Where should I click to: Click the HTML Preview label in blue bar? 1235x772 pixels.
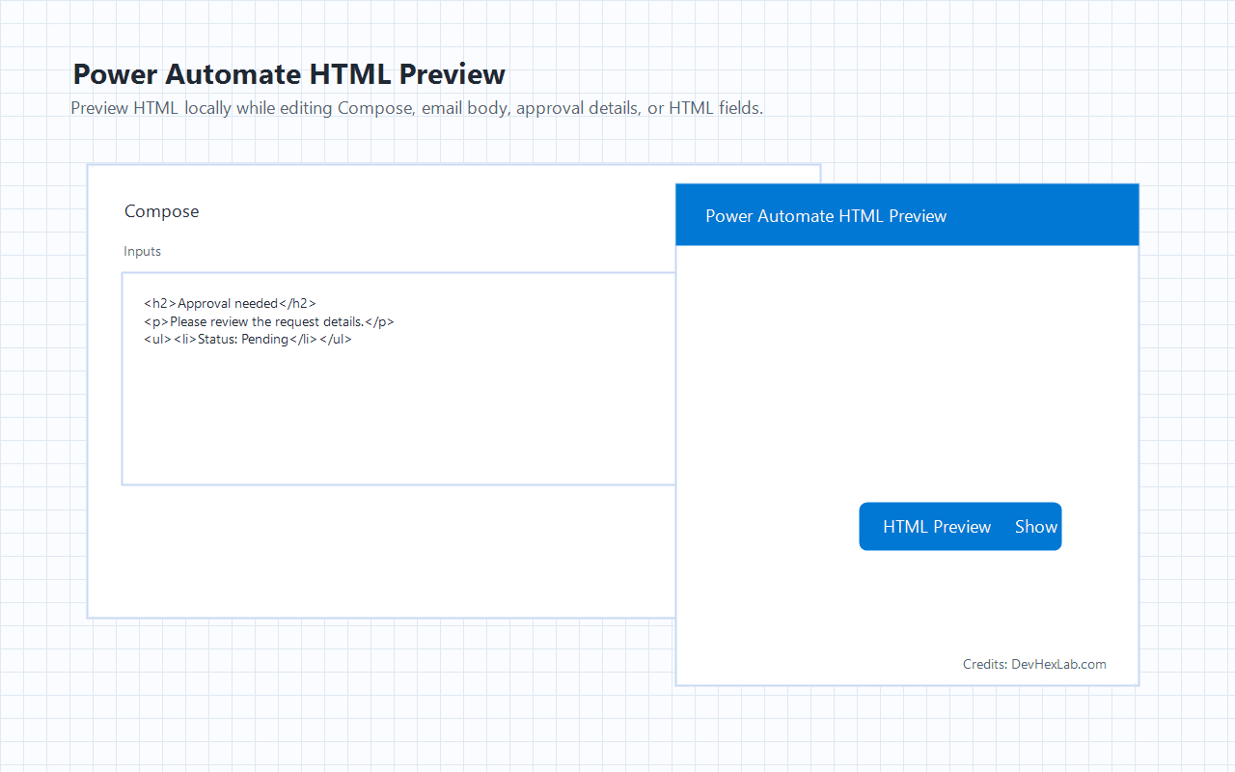[937, 527]
